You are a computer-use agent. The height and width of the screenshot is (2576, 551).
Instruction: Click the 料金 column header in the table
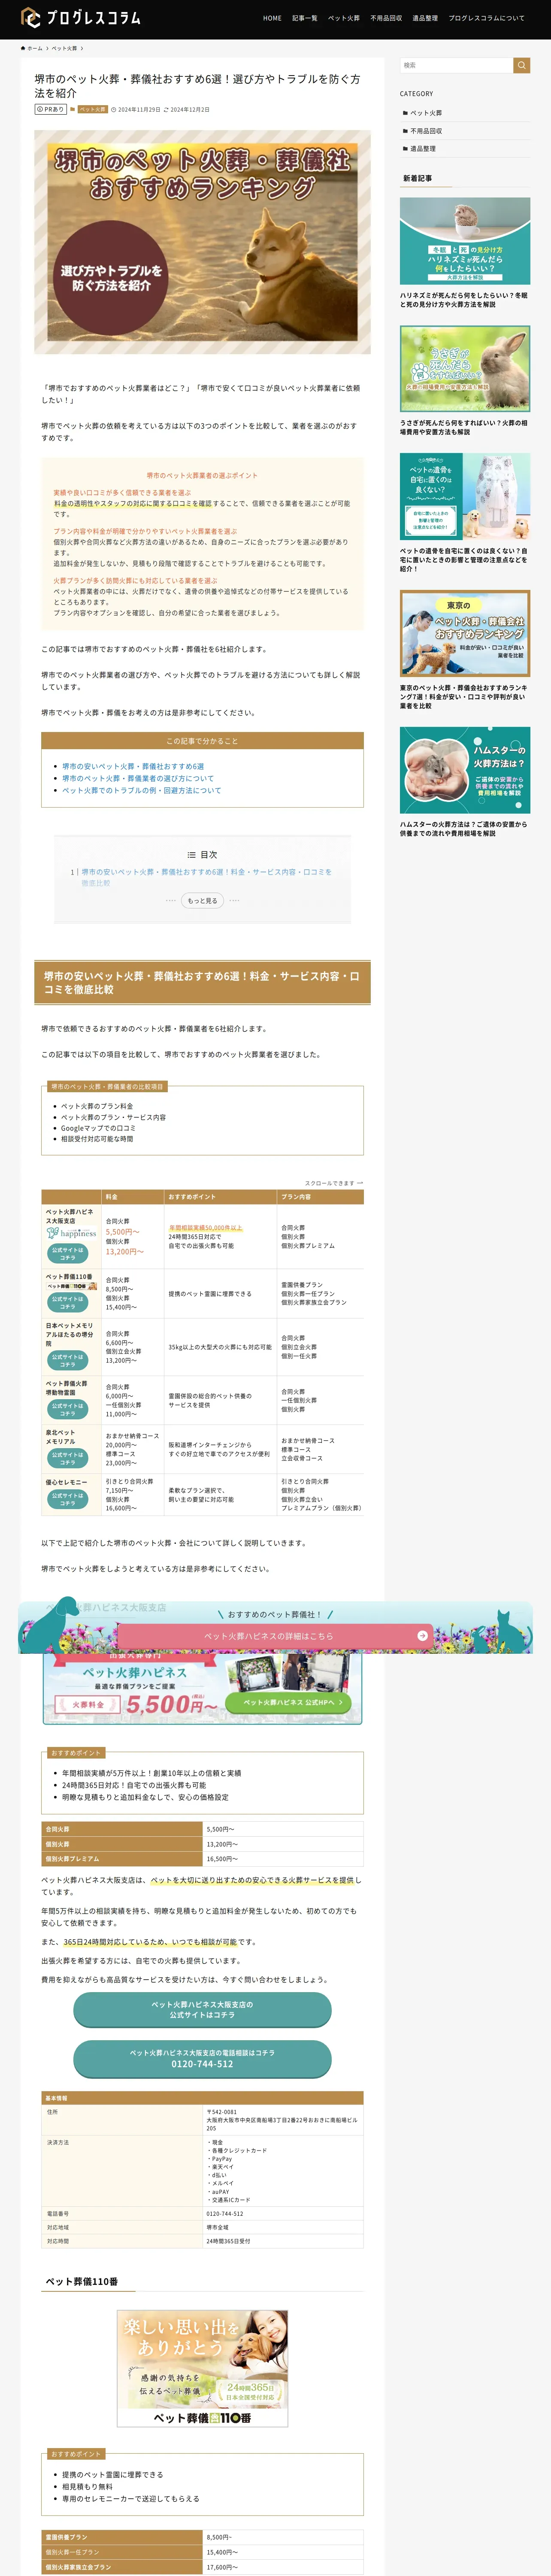point(133,1197)
